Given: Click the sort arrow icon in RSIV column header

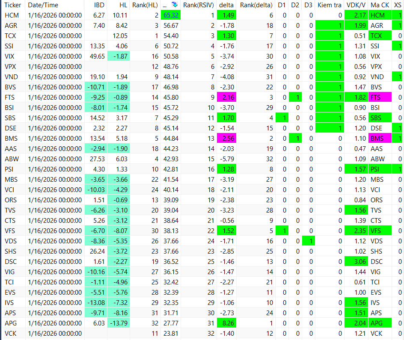Looking at the screenshot, I should point(175,5).
